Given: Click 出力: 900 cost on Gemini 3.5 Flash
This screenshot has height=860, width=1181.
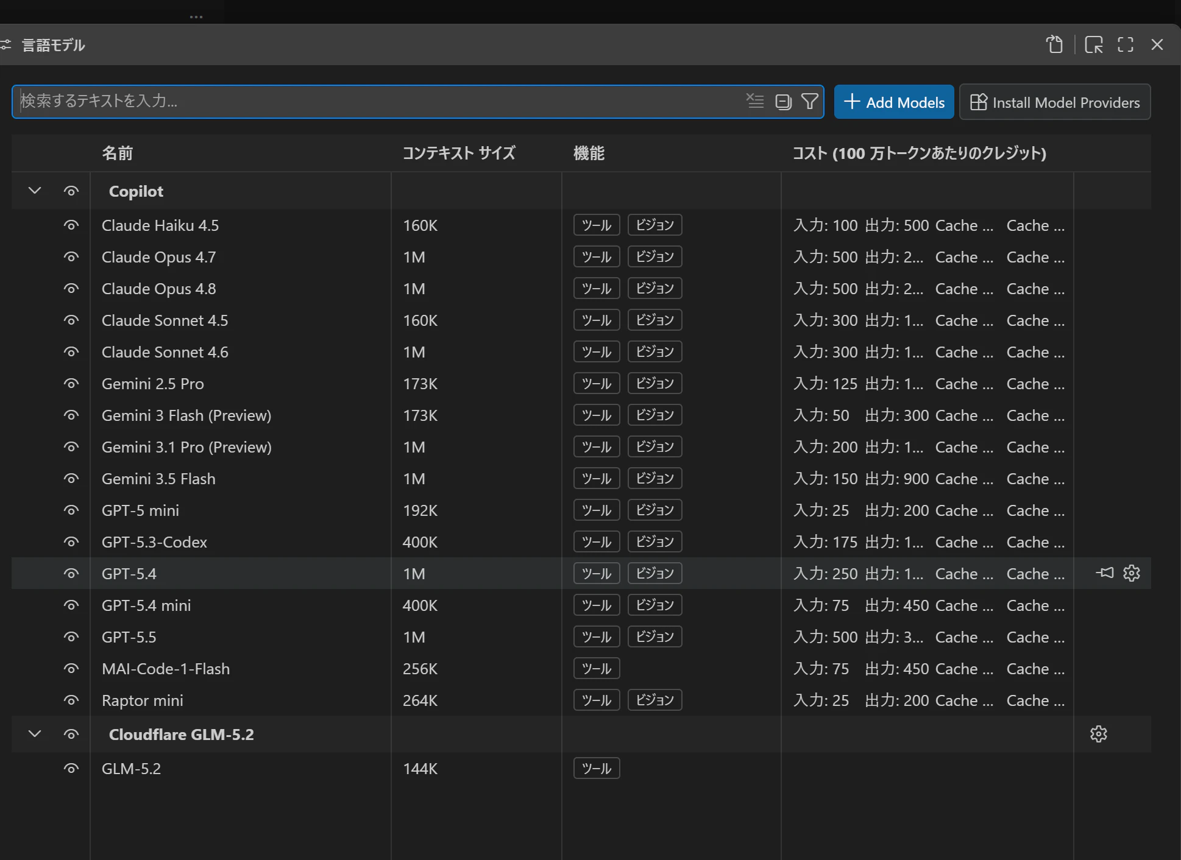Looking at the screenshot, I should pyautogui.click(x=896, y=479).
